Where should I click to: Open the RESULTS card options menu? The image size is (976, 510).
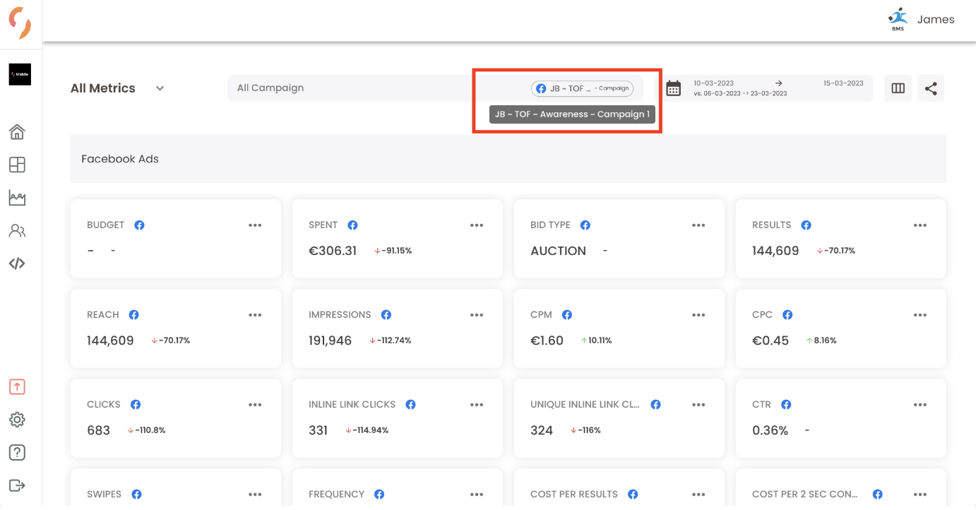click(920, 225)
